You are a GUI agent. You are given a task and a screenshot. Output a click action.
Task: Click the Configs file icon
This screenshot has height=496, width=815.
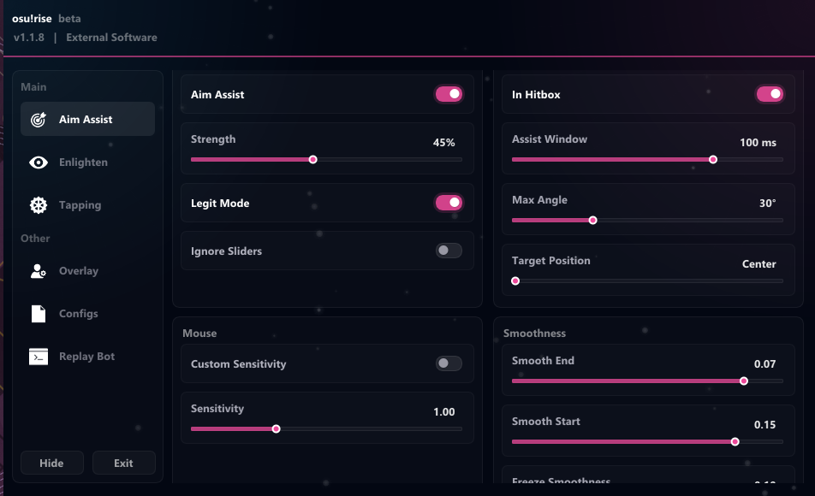[x=39, y=314]
